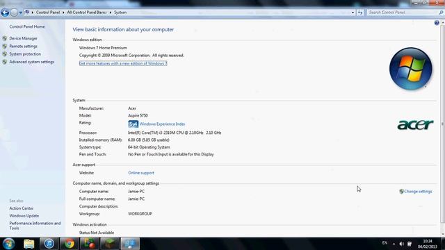Click the Windows Experience Index rating badge

(x=133, y=124)
